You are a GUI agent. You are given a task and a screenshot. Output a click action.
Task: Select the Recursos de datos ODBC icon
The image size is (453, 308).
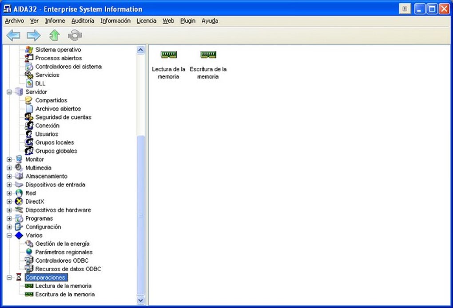pyautogui.click(x=29, y=269)
